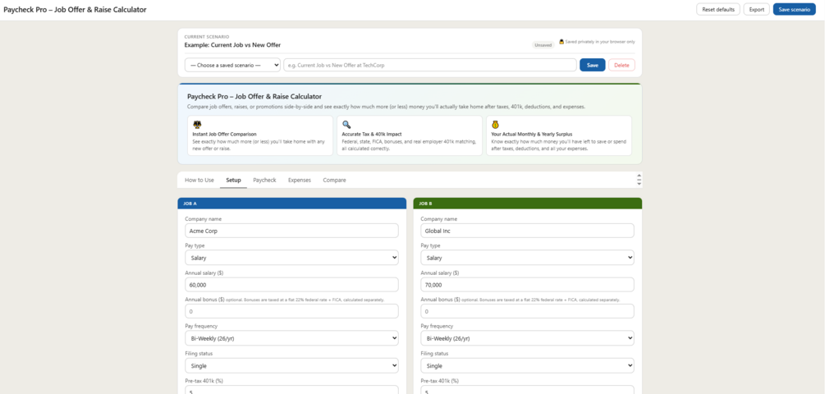Click the Paycheck Pro page title at top left
825x394 pixels.
[76, 10]
